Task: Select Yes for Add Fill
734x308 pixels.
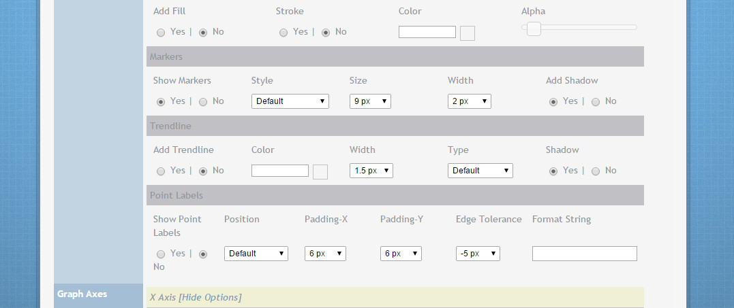Action: click(x=161, y=32)
